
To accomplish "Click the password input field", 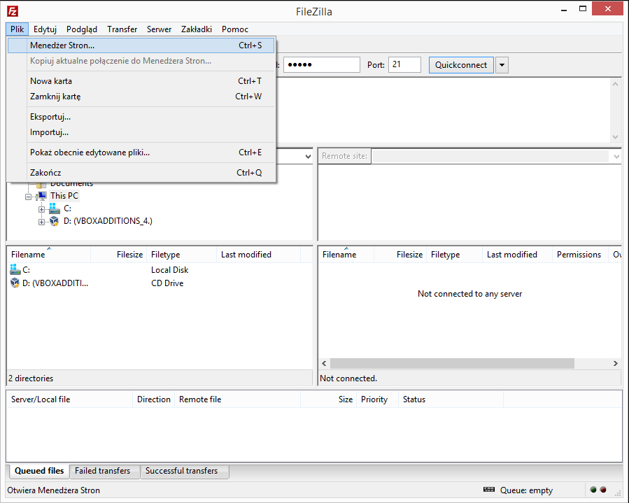I will point(321,64).
